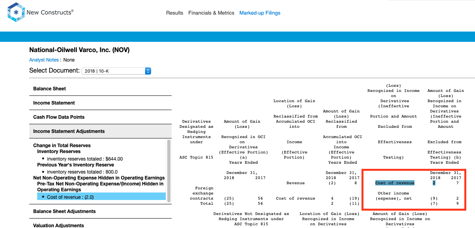
Task: Click the Change in Total Reserves heading
Action: click(62, 146)
